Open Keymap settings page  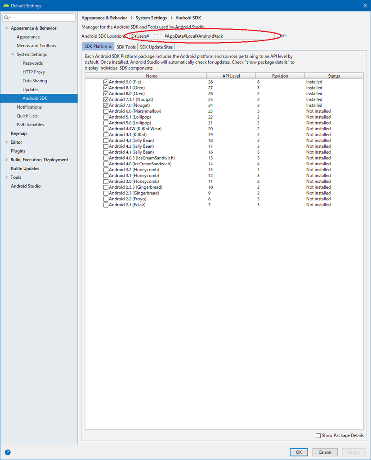tap(19, 133)
